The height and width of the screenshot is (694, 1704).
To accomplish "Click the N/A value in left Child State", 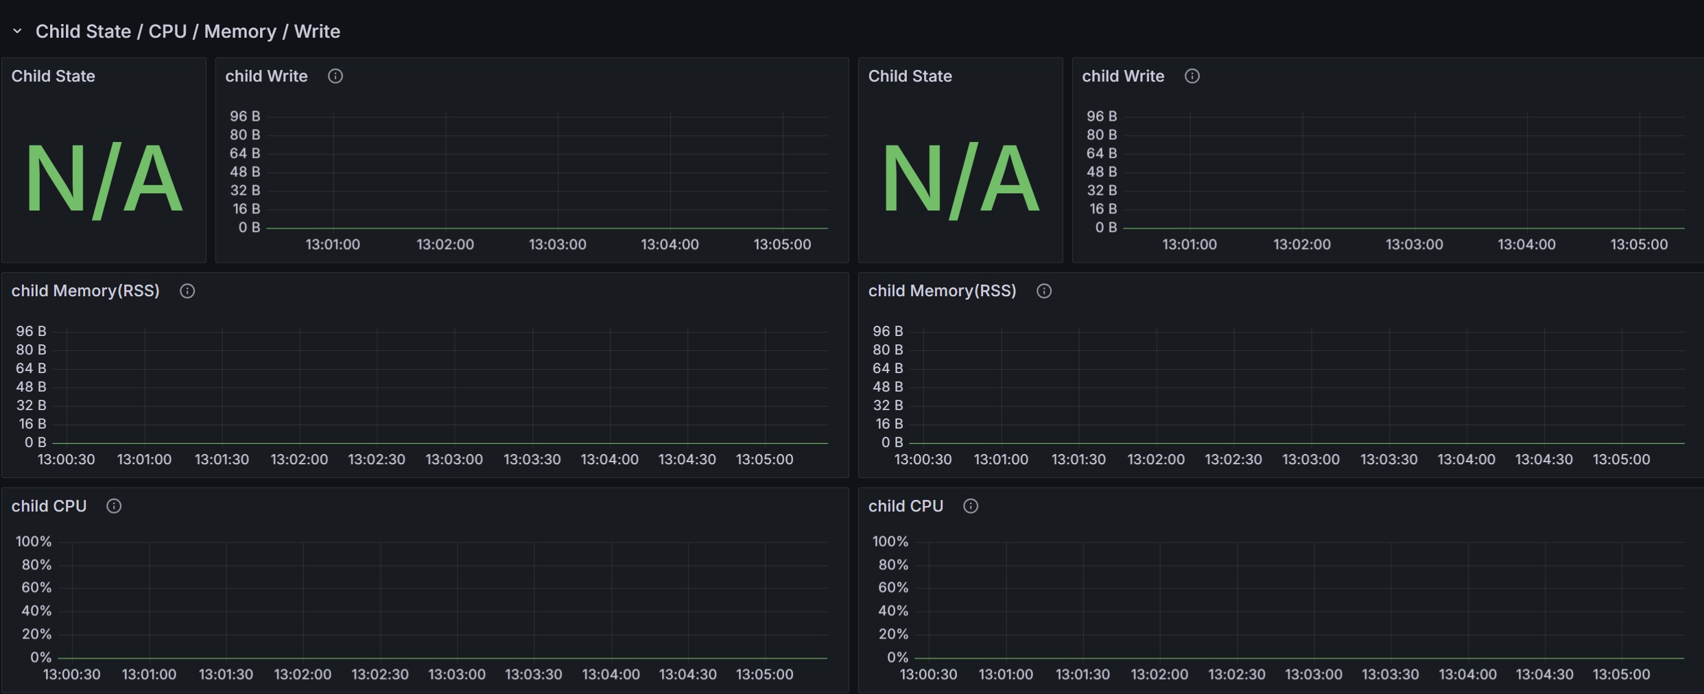I will [104, 179].
